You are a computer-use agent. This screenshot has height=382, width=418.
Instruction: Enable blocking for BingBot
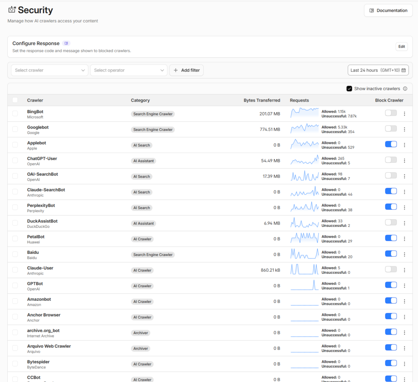(x=391, y=113)
